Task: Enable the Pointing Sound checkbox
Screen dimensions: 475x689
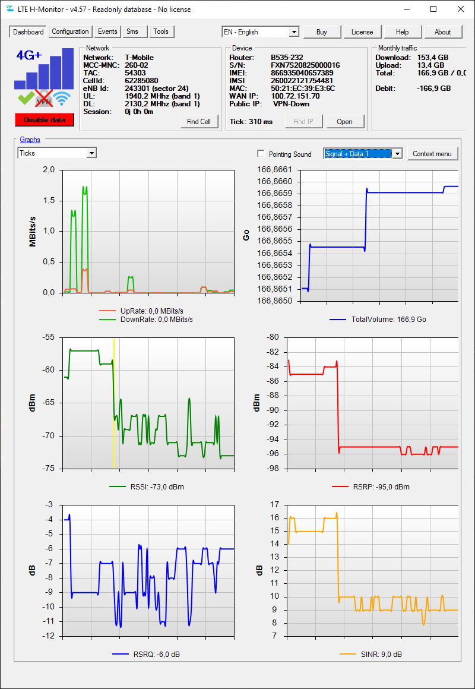Action: [261, 154]
